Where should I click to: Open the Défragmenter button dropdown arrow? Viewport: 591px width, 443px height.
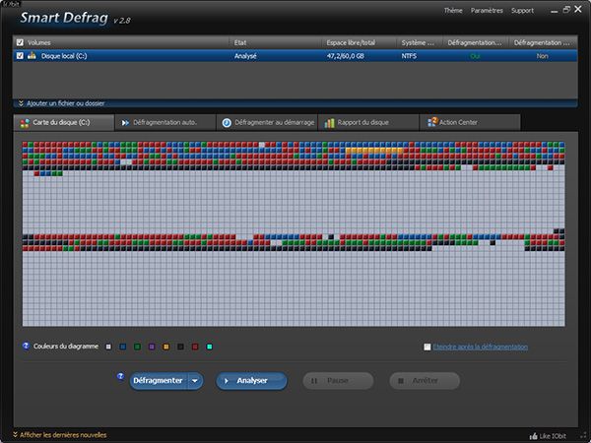(x=195, y=381)
